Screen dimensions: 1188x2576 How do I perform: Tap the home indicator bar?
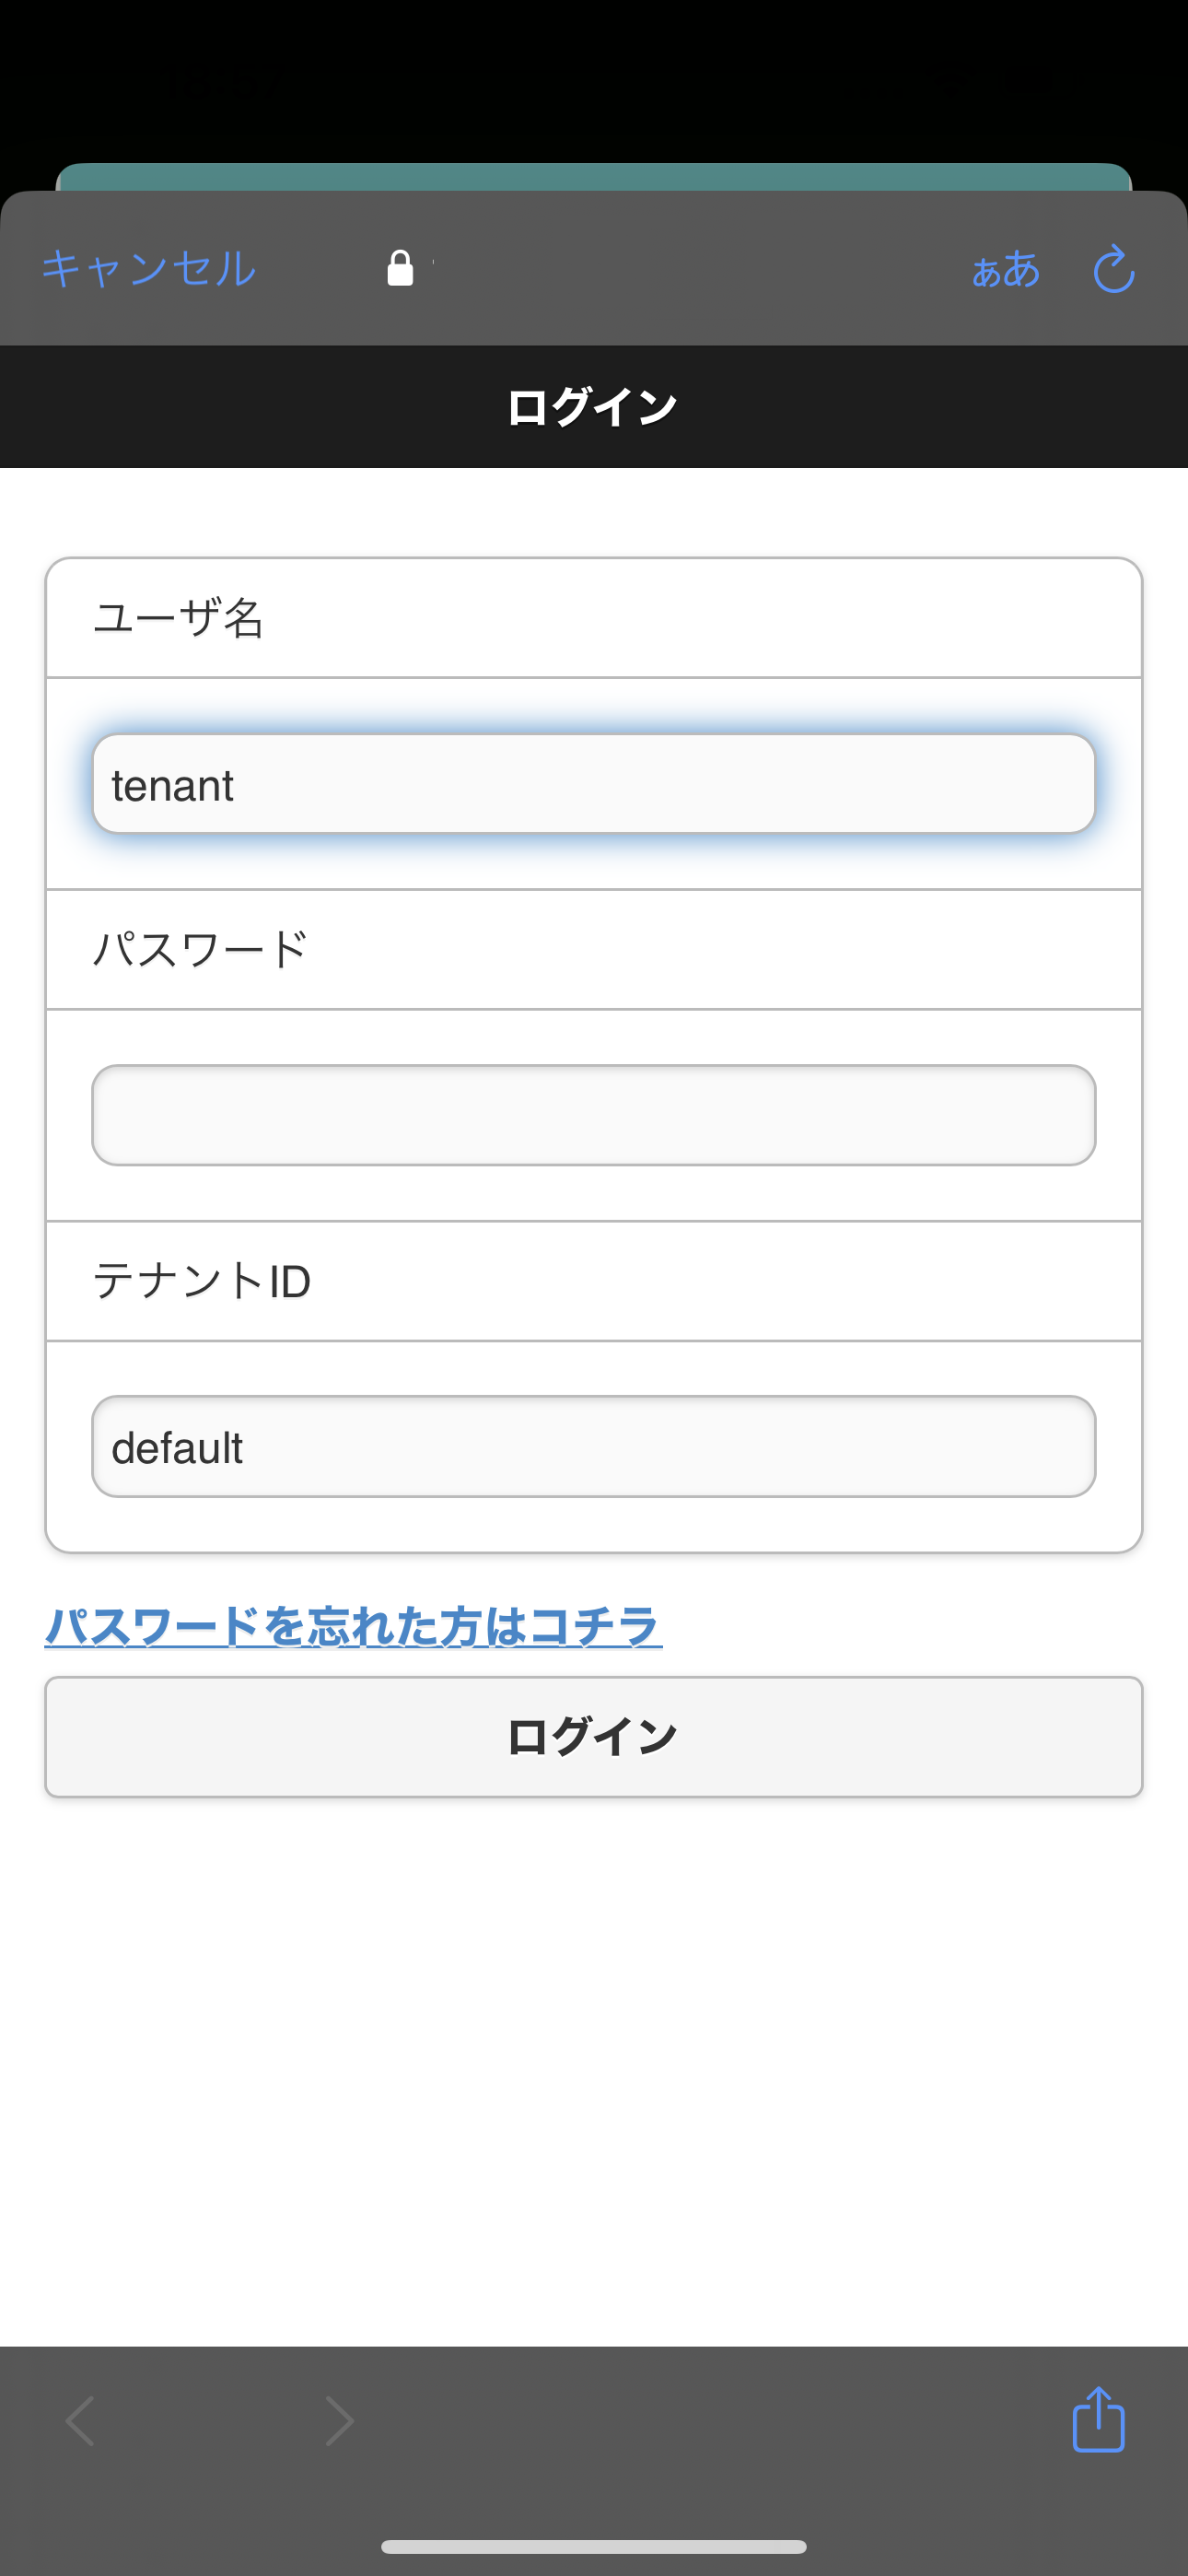593,2546
